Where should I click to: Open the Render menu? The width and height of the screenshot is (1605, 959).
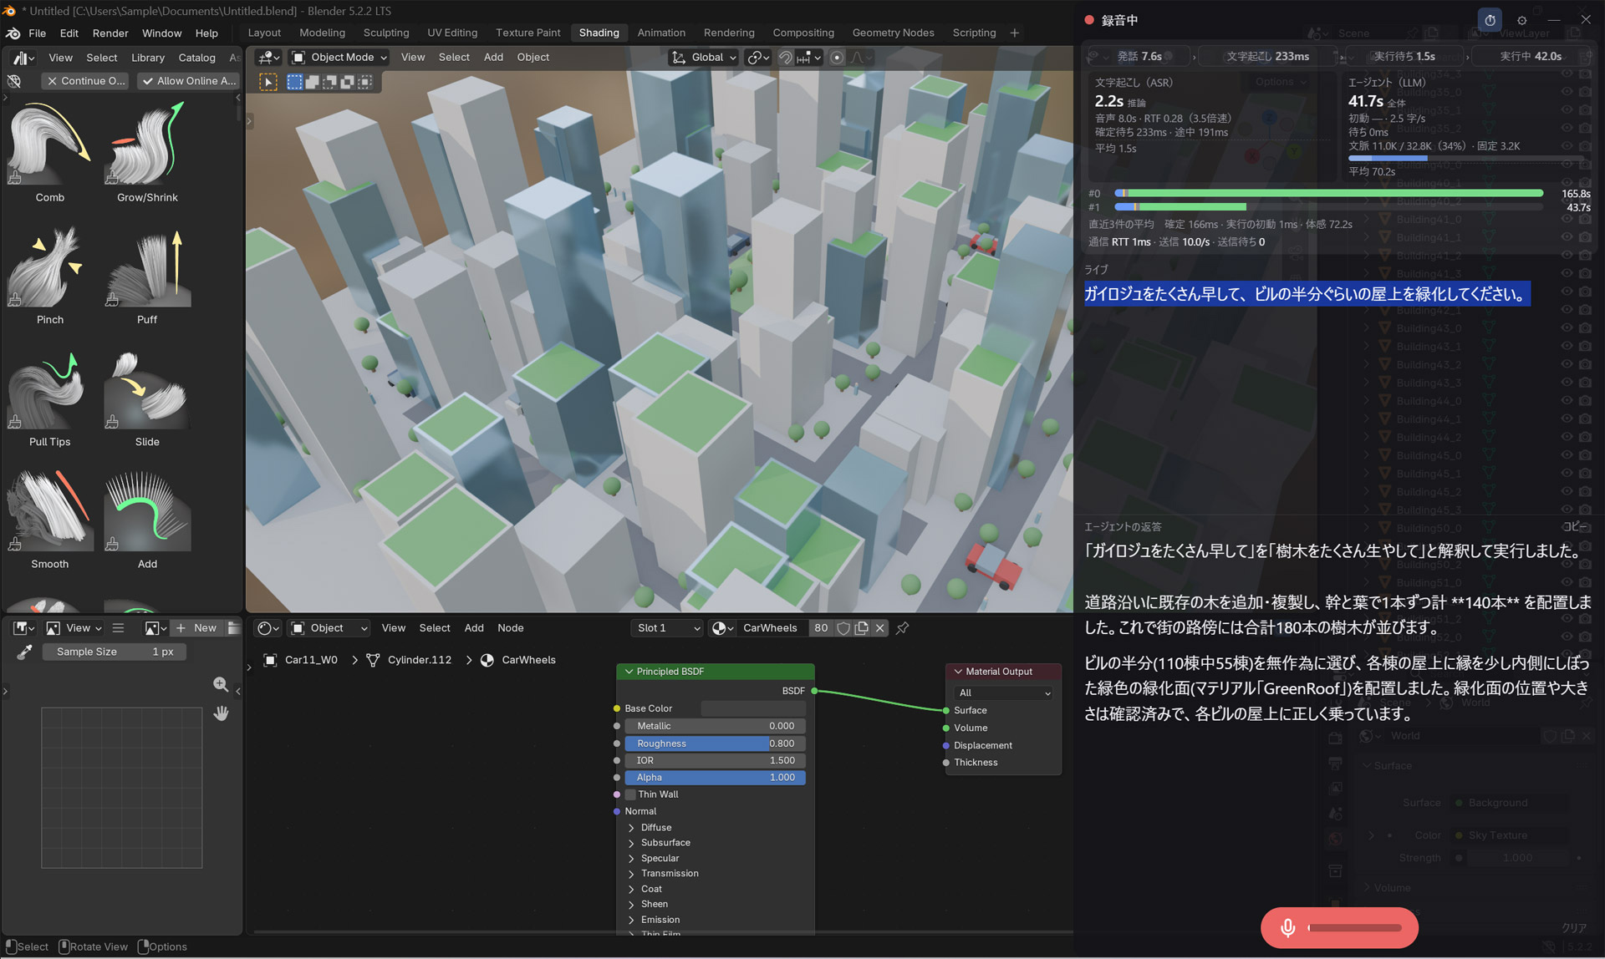coord(110,33)
